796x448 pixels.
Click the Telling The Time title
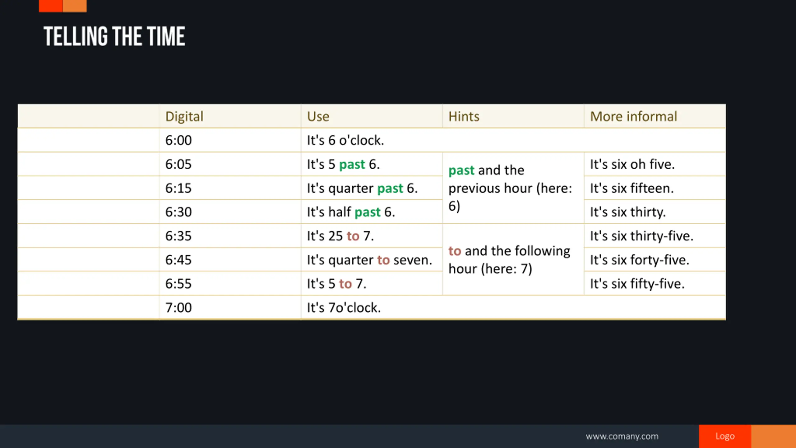114,36
